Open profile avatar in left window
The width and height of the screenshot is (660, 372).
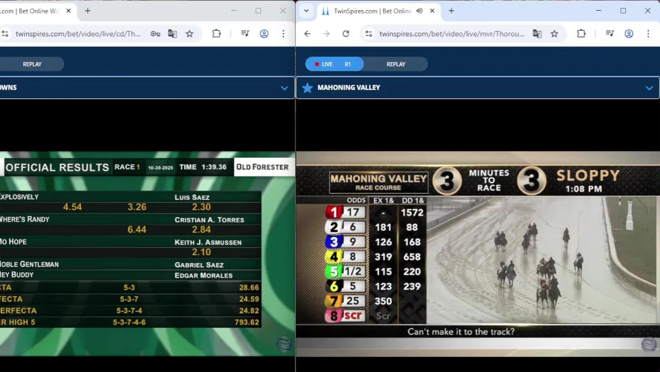point(264,34)
